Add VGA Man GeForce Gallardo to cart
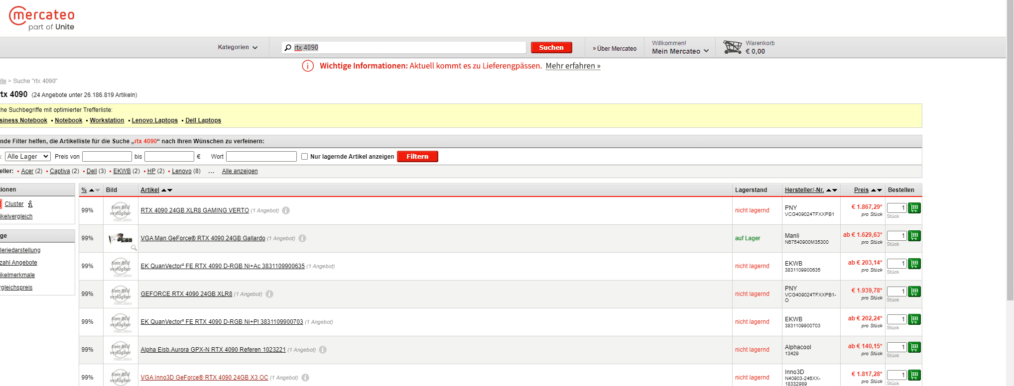The width and height of the screenshot is (1014, 386). (914, 236)
